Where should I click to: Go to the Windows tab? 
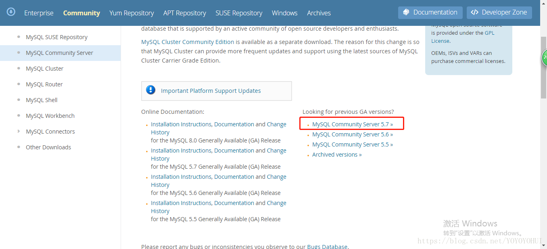285,13
